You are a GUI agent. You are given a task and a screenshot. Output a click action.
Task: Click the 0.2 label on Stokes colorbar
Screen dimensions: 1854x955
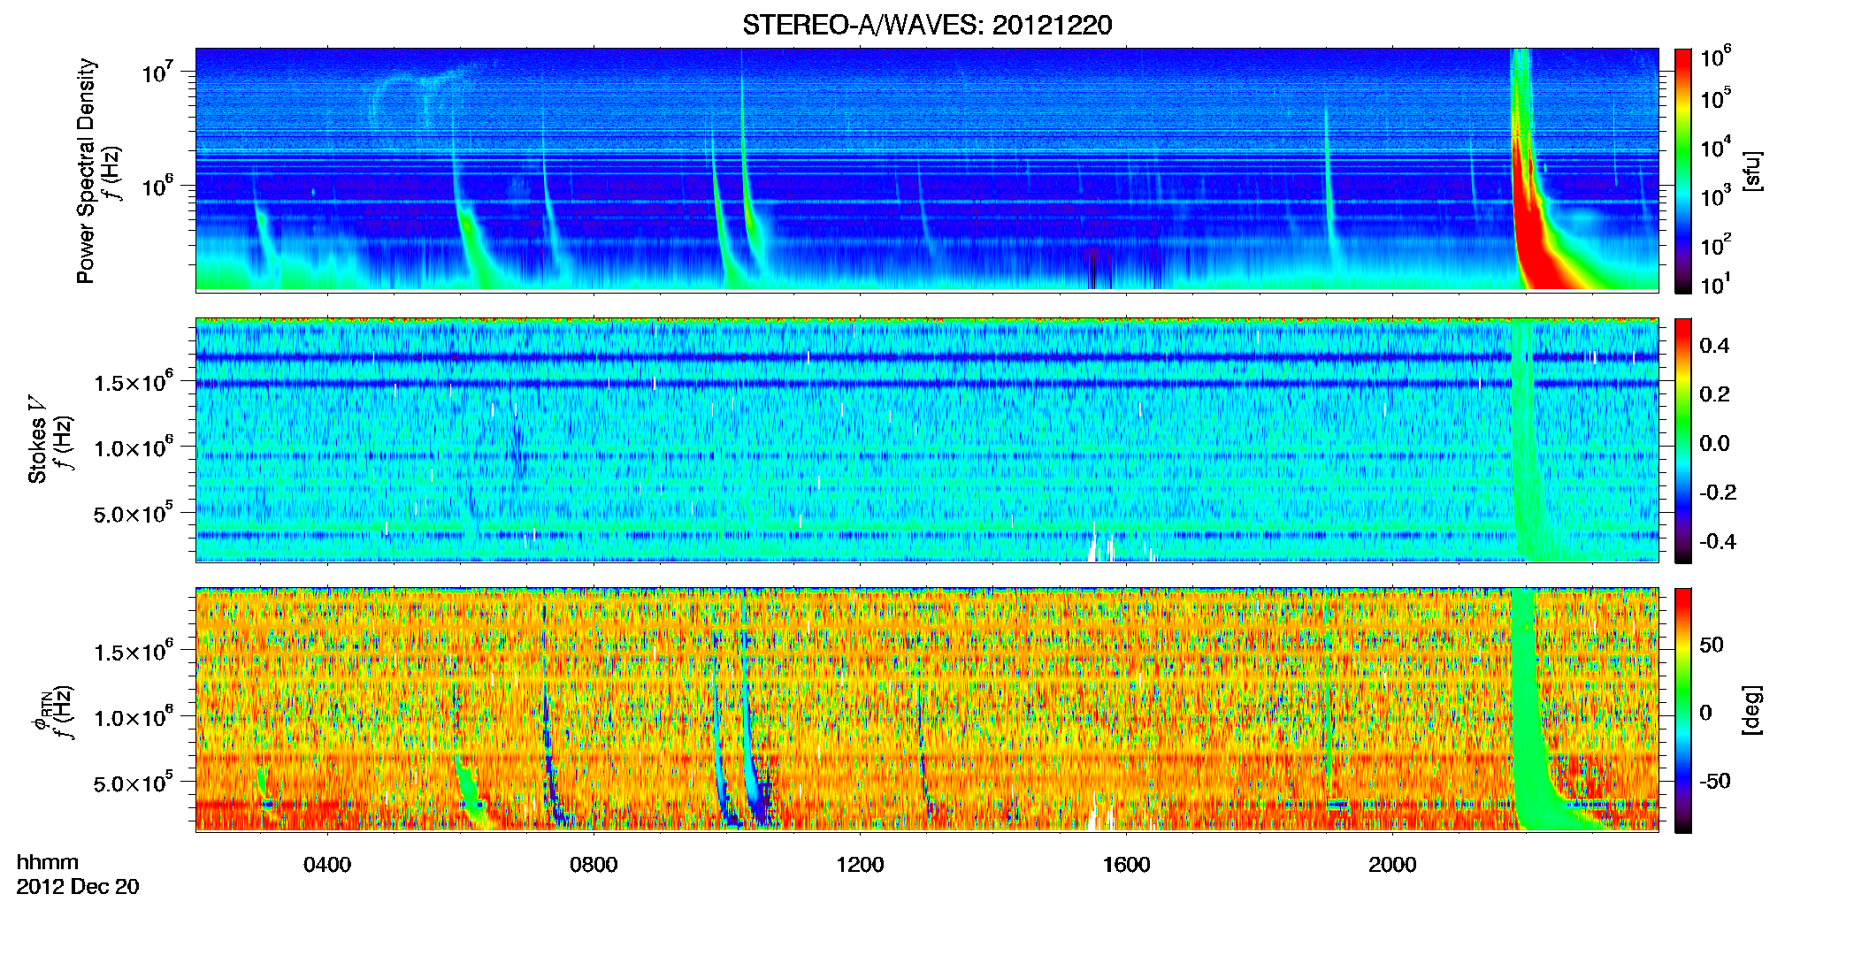tap(1714, 394)
